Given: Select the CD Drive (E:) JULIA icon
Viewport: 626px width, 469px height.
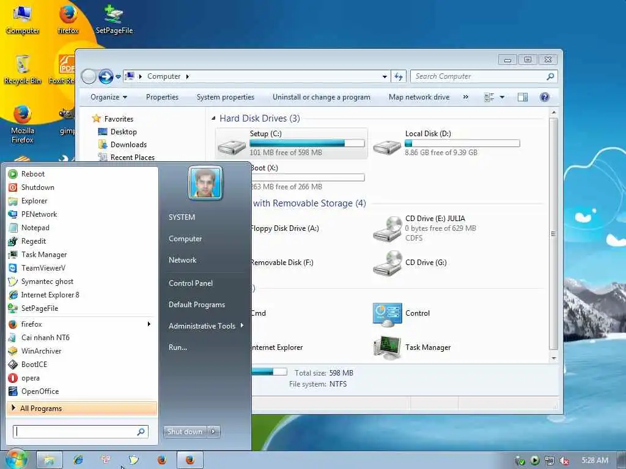Looking at the screenshot, I should click(387, 229).
